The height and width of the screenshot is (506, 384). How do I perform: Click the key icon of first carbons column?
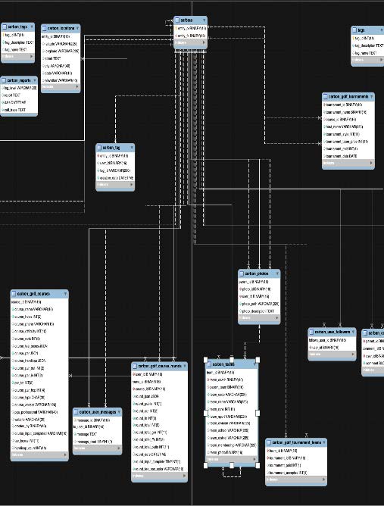coord(176,28)
